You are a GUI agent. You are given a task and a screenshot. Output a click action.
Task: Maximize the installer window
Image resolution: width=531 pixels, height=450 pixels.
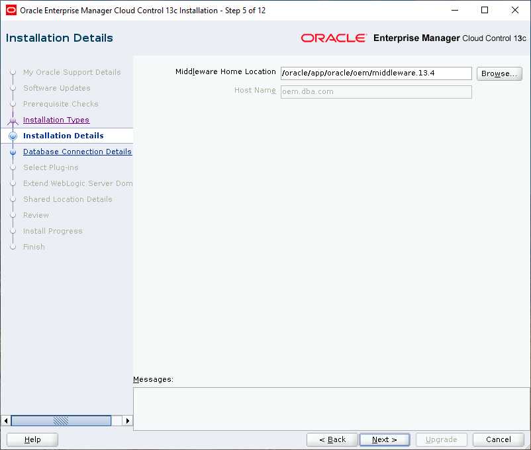(x=485, y=10)
